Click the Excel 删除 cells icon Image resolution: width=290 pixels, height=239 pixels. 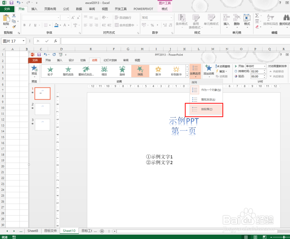click(237, 18)
